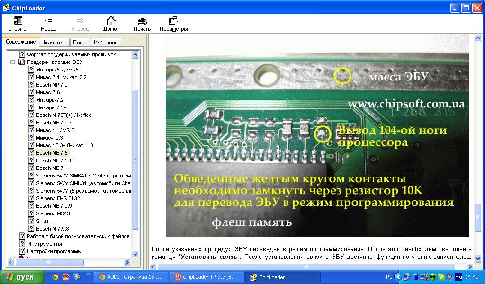Viewport: 485px width, 284px height.
Task: Click the bold text Установить связь
Action: pyautogui.click(x=209, y=257)
